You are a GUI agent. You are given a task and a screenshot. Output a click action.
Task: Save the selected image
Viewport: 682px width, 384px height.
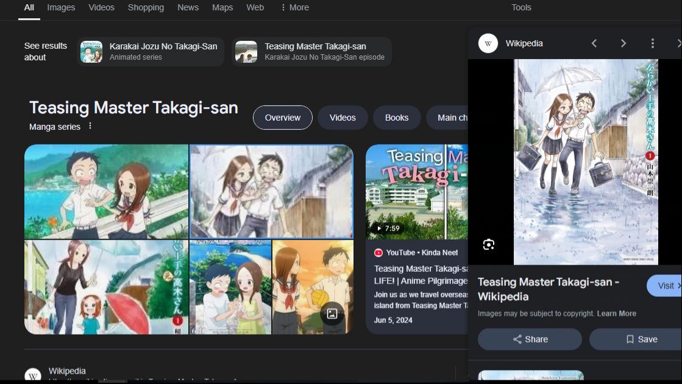[636, 340]
